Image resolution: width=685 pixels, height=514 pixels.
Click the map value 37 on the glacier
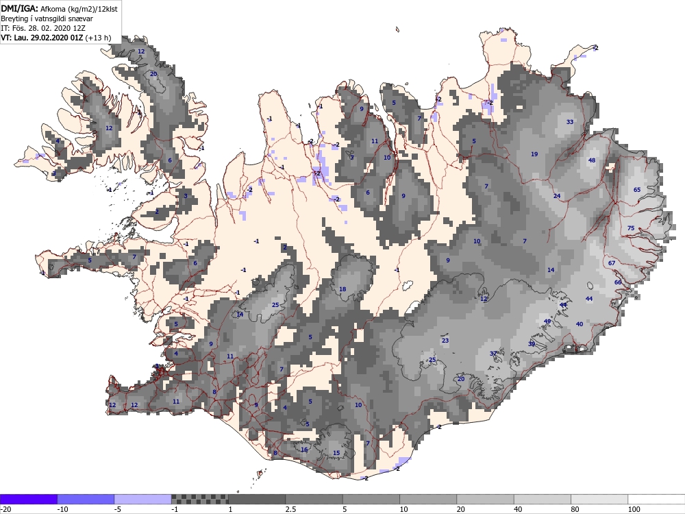point(493,354)
